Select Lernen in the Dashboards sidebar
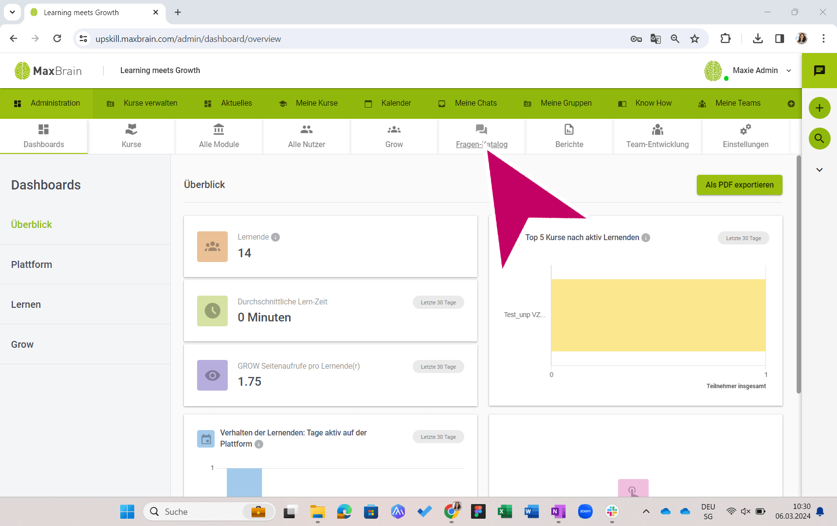837x526 pixels. tap(26, 304)
